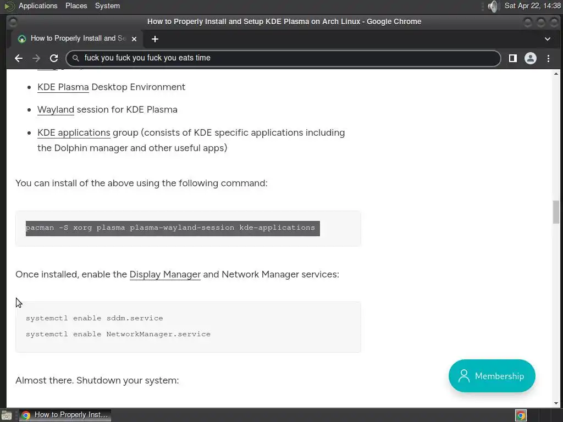
Task: Click 'You can install of the above' sentence
Action: (141, 183)
